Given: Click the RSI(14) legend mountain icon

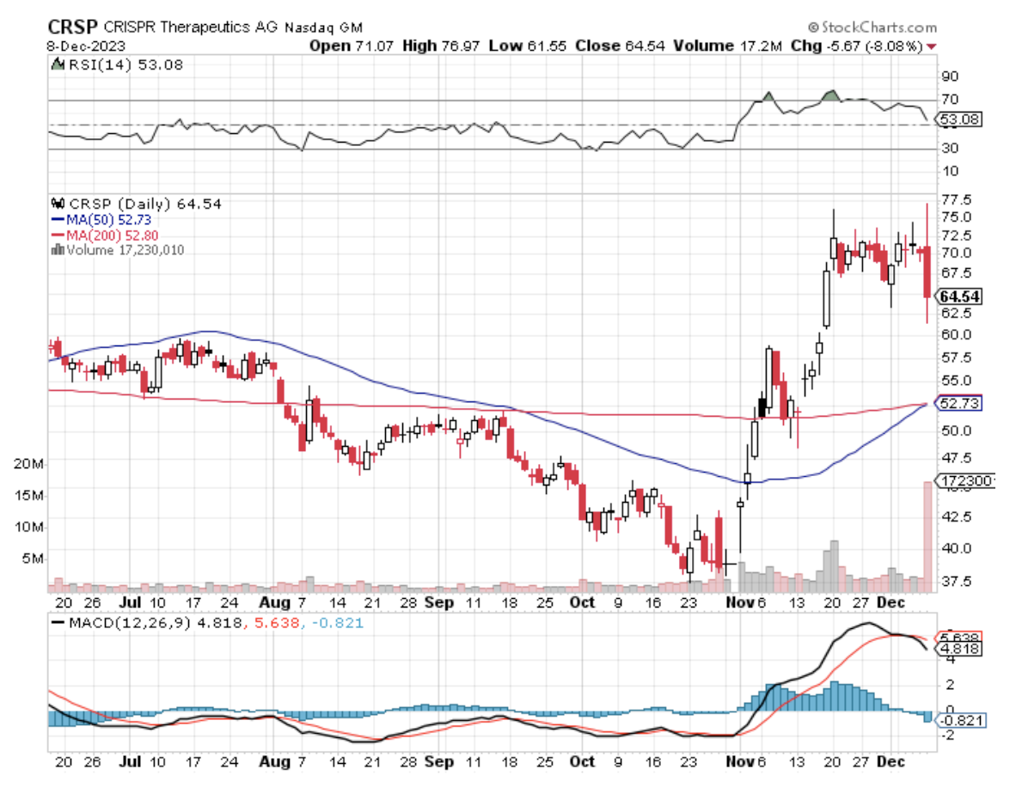Looking at the screenshot, I should pyautogui.click(x=58, y=64).
